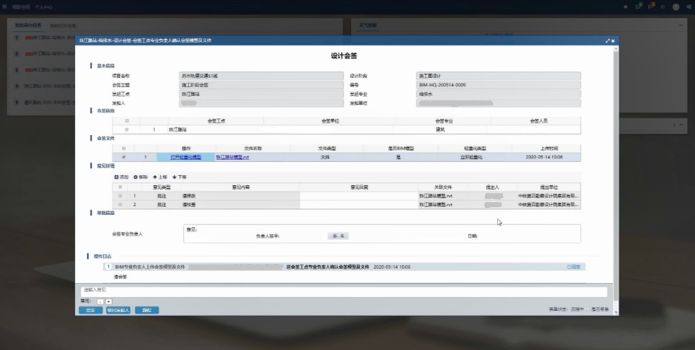Click the 意见内容 column header
This screenshot has width=695, height=350.
point(241,187)
